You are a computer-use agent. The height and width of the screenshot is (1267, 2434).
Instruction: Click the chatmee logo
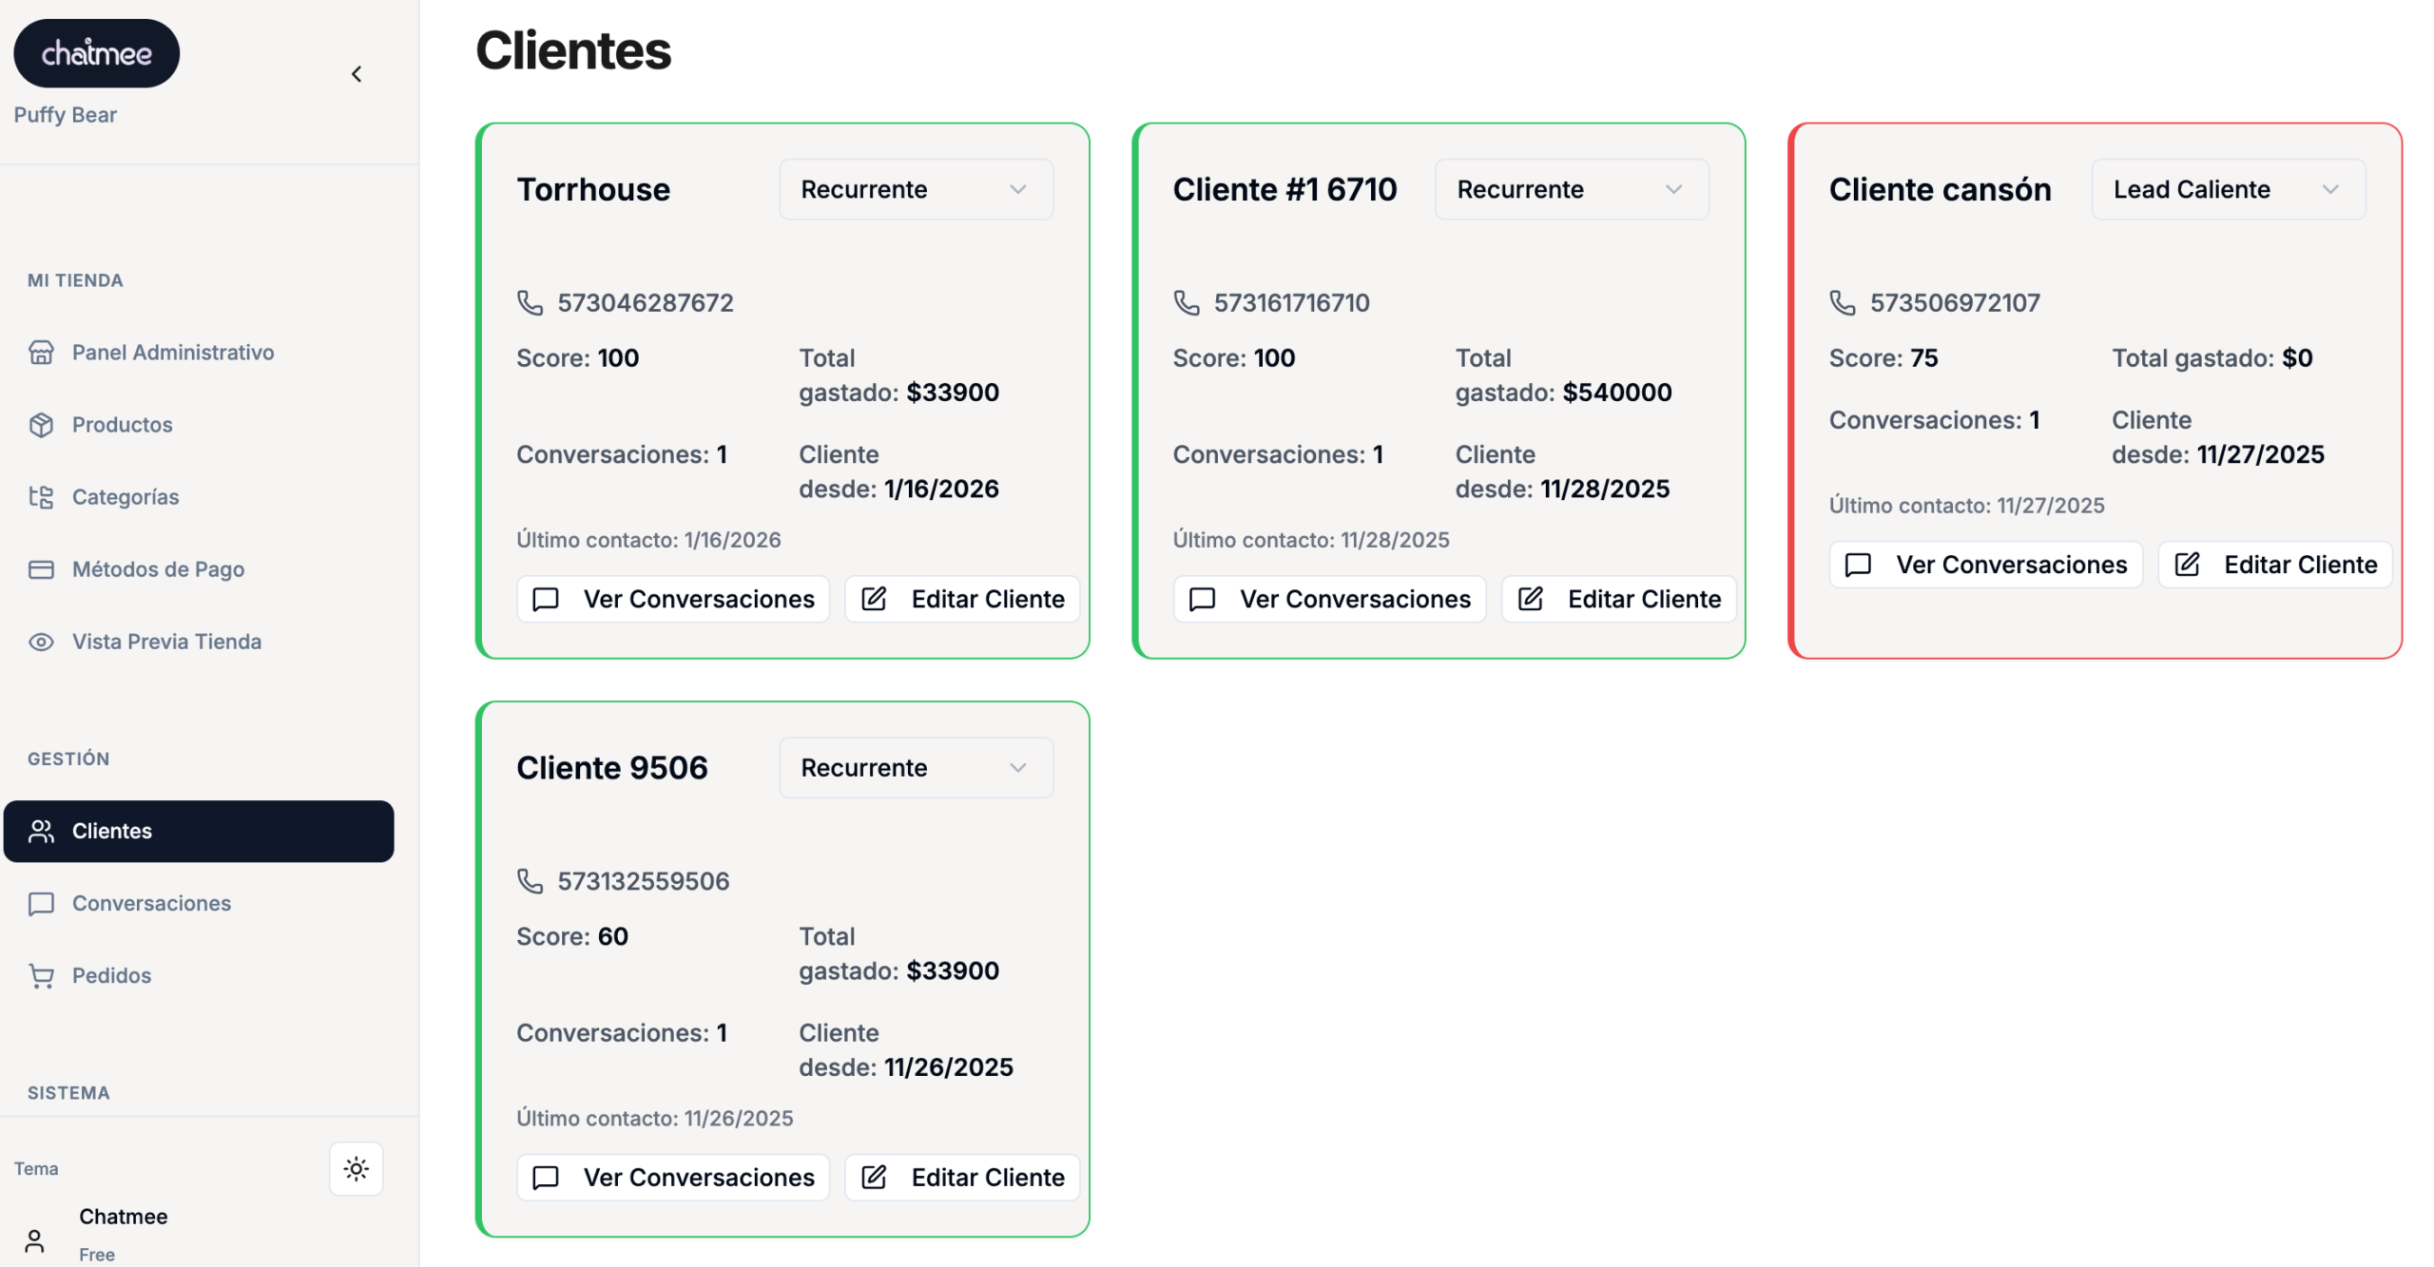(x=96, y=53)
